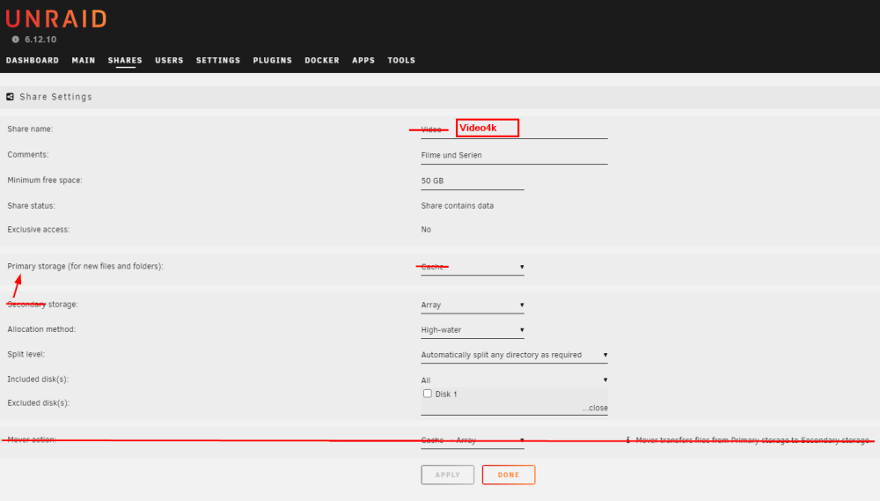Click the info icon beside Mover transfers text
880x501 pixels.
(628, 439)
